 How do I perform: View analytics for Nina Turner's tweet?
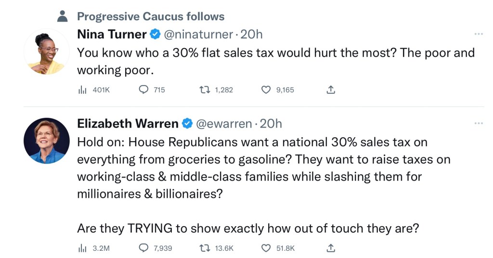click(x=82, y=90)
